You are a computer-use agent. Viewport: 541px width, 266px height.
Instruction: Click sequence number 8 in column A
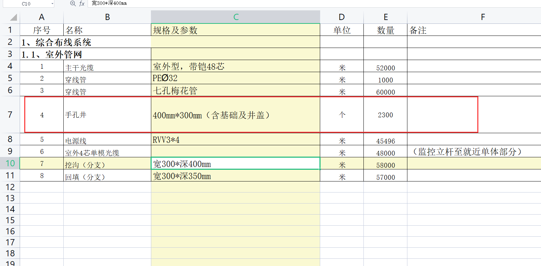point(42,176)
